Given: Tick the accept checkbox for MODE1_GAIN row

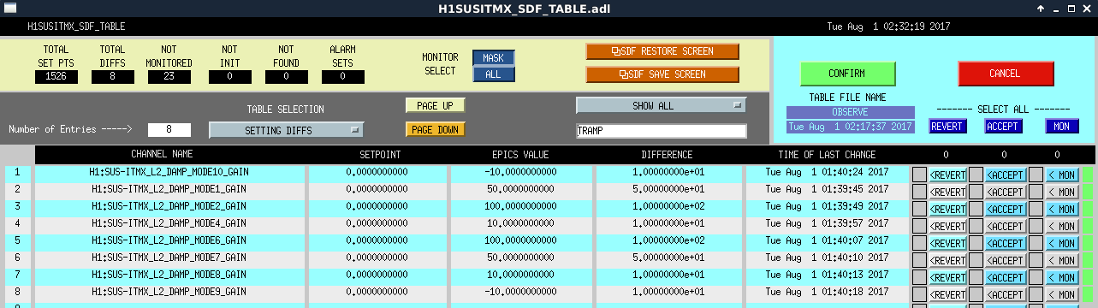Looking at the screenshot, I should click(x=976, y=192).
